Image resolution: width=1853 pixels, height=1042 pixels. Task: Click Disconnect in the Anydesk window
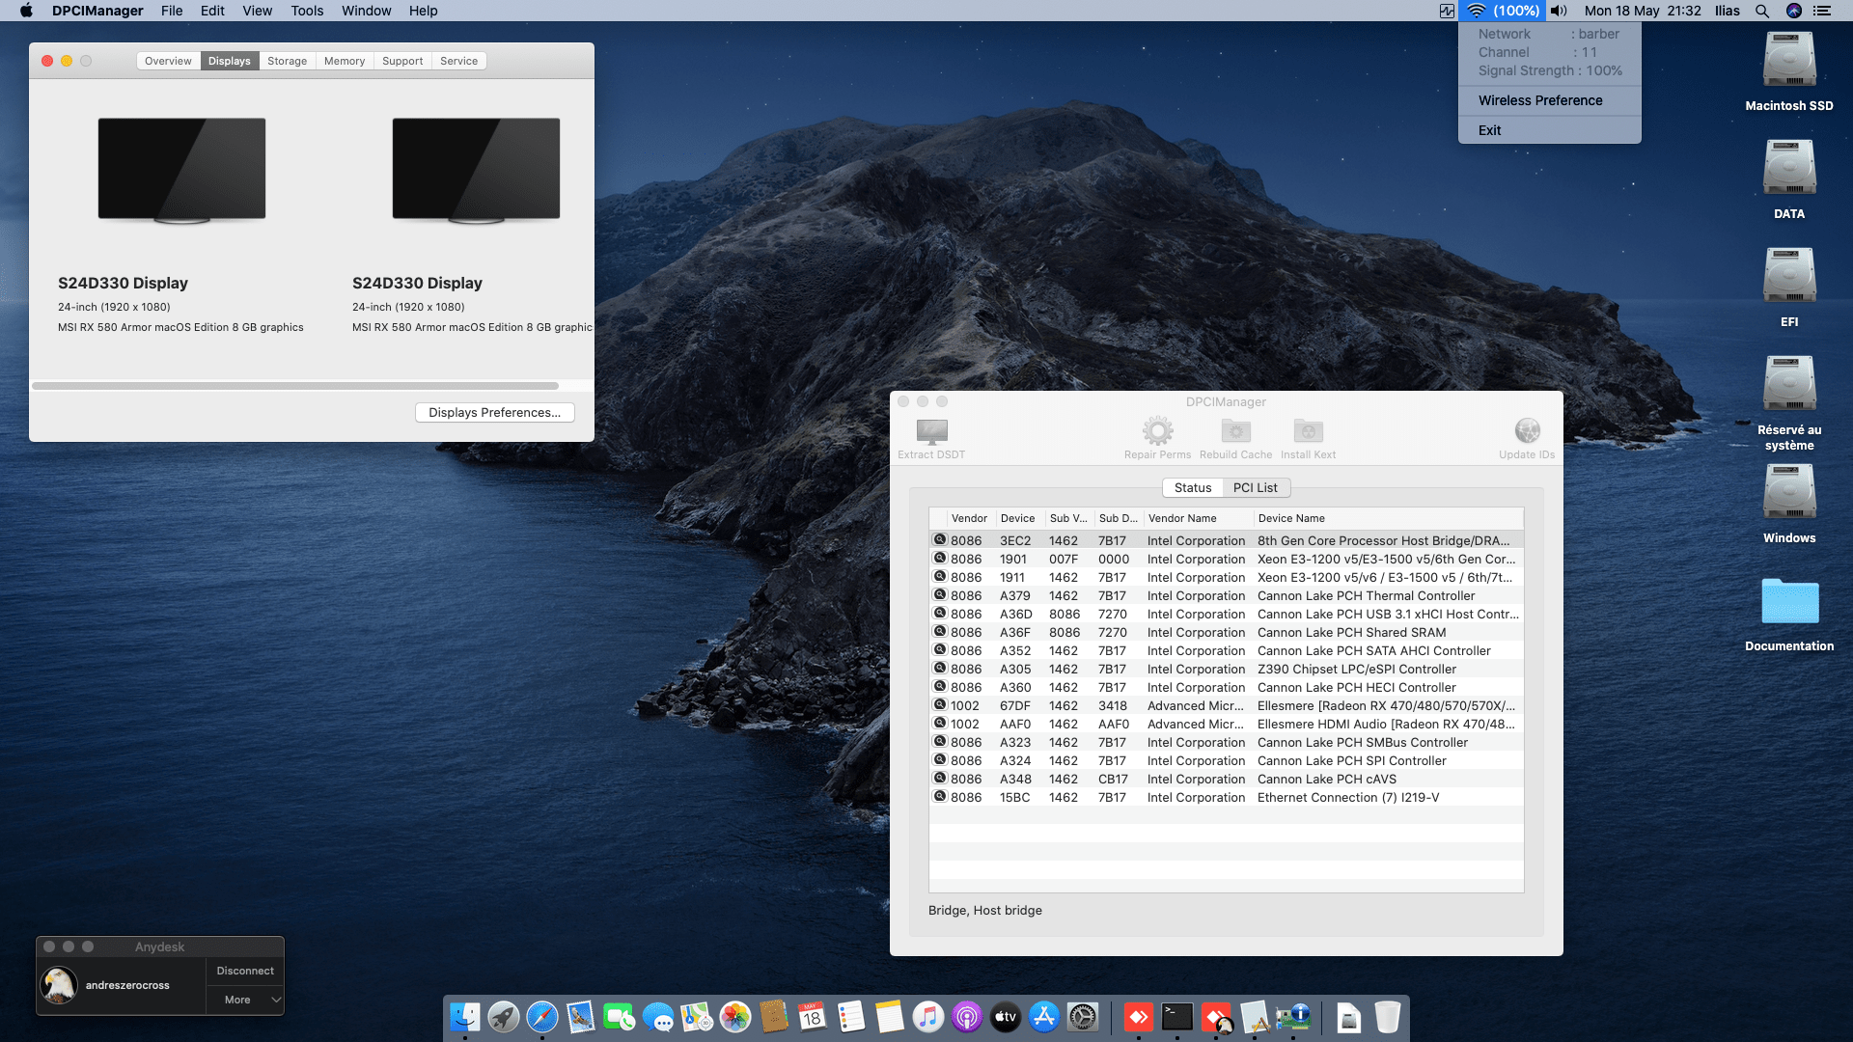tap(245, 971)
